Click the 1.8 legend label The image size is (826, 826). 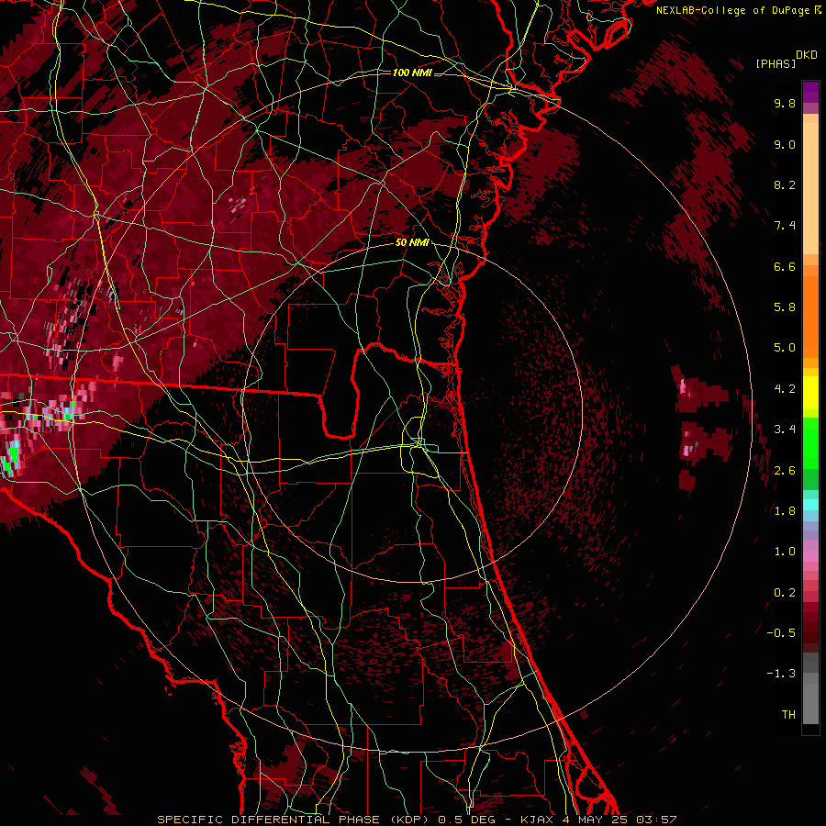pyautogui.click(x=785, y=511)
